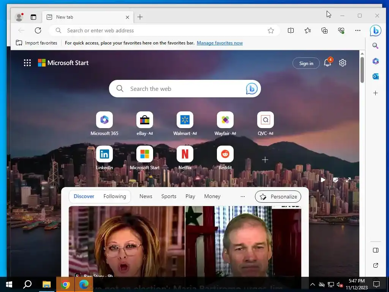Open Netflix quick link
Viewport: 389px width, 292px height.
pyautogui.click(x=185, y=158)
